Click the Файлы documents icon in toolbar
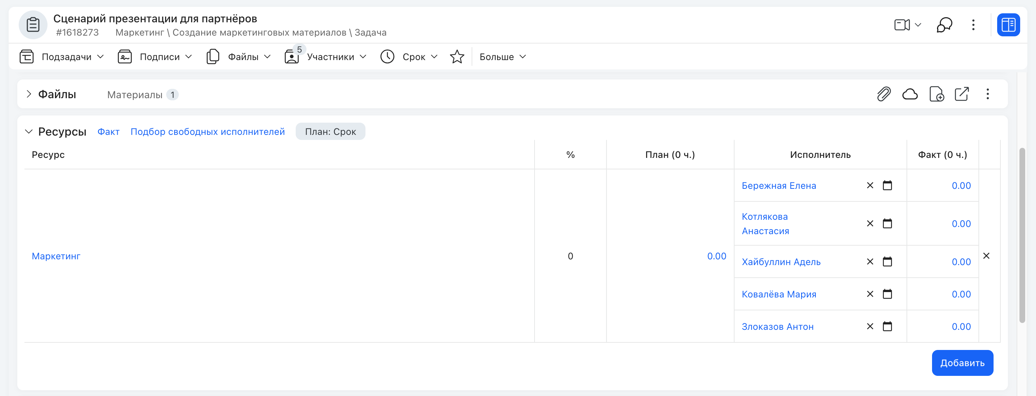The height and width of the screenshot is (396, 1036). tap(213, 57)
